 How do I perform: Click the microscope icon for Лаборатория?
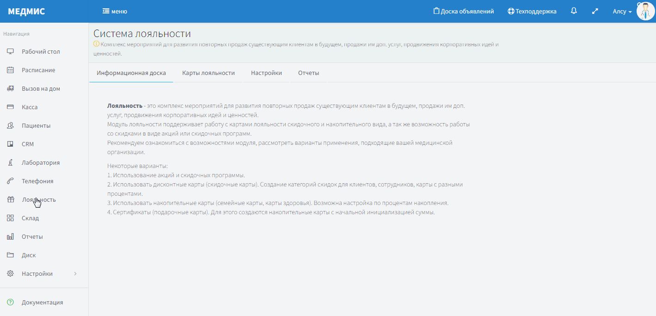click(x=10, y=163)
